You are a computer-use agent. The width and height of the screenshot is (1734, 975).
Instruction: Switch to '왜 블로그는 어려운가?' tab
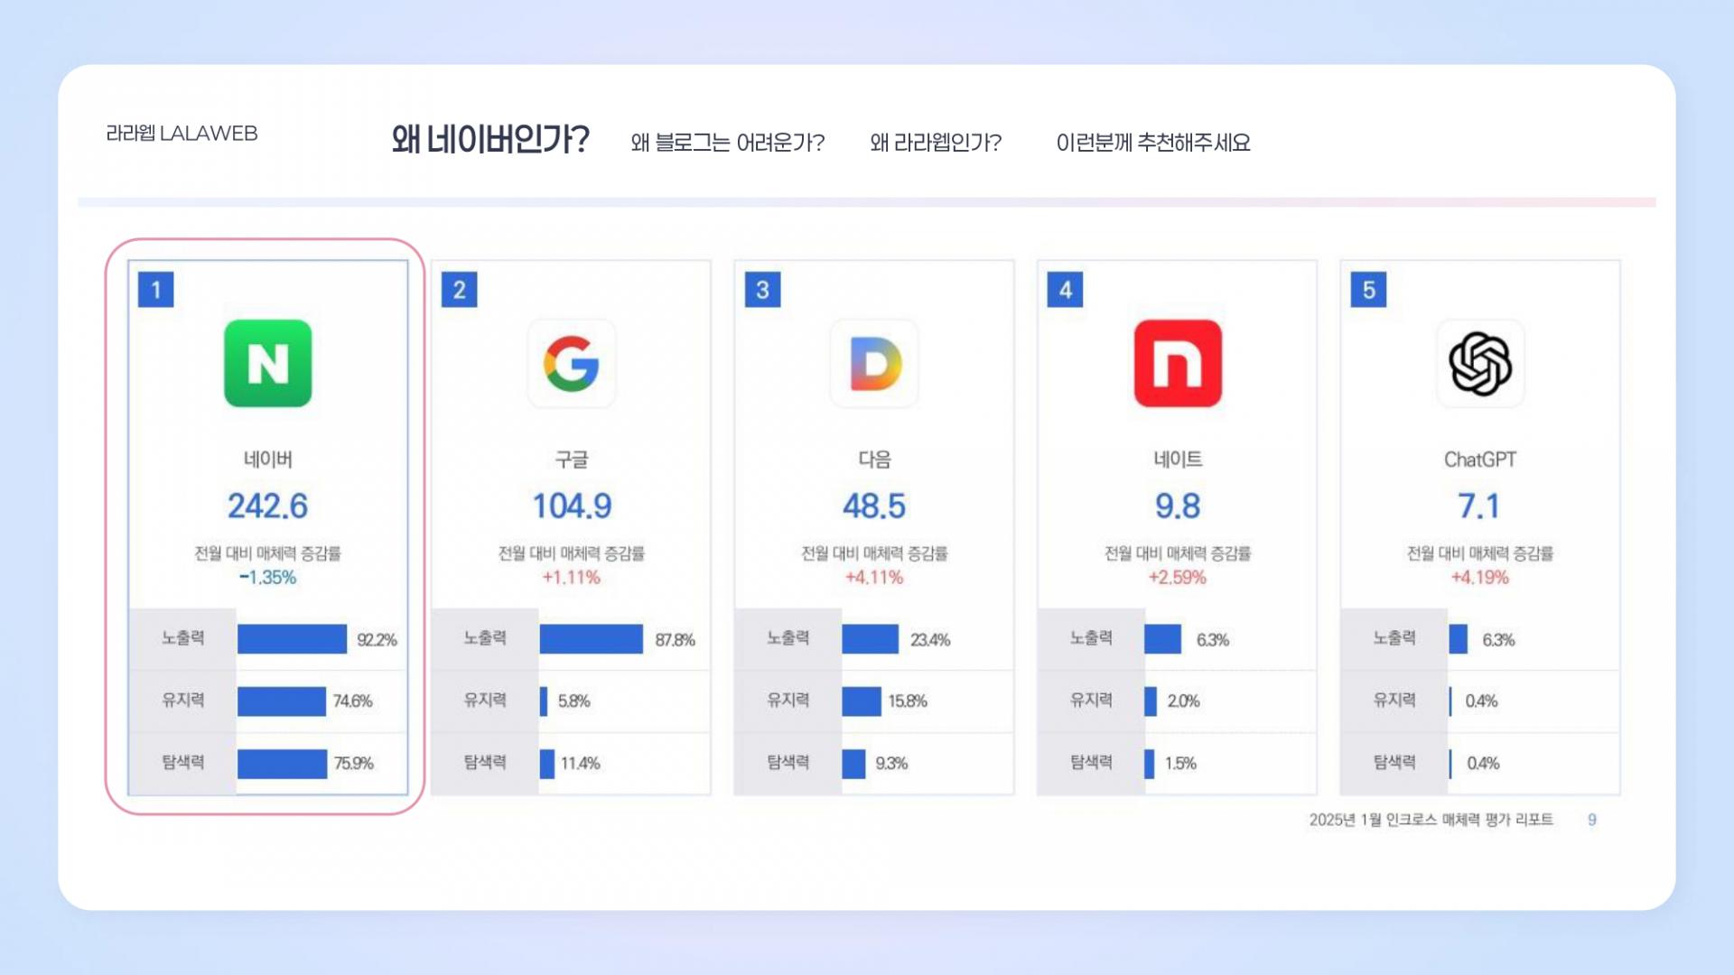[x=727, y=143]
